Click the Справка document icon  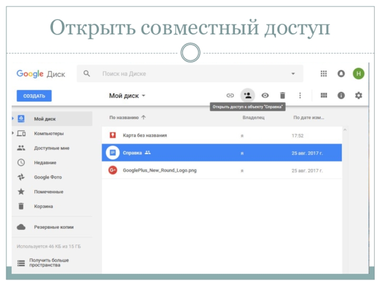pyautogui.click(x=113, y=153)
